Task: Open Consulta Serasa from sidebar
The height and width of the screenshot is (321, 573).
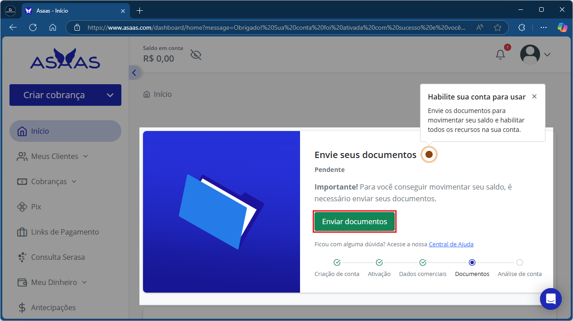Action: coord(58,257)
